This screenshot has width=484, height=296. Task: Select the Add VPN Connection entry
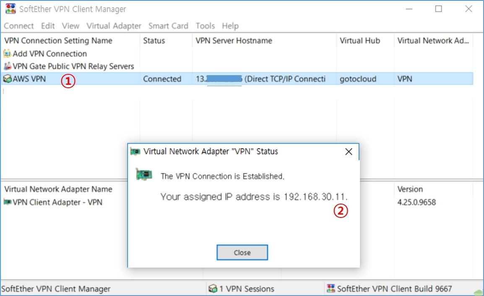49,54
